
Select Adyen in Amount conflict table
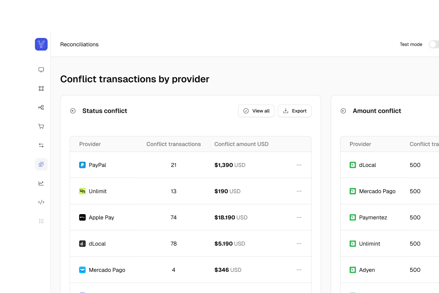[x=367, y=270]
